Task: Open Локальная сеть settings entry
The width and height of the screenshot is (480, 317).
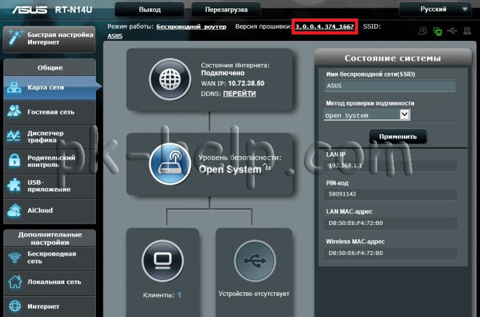Action: [x=50, y=282]
